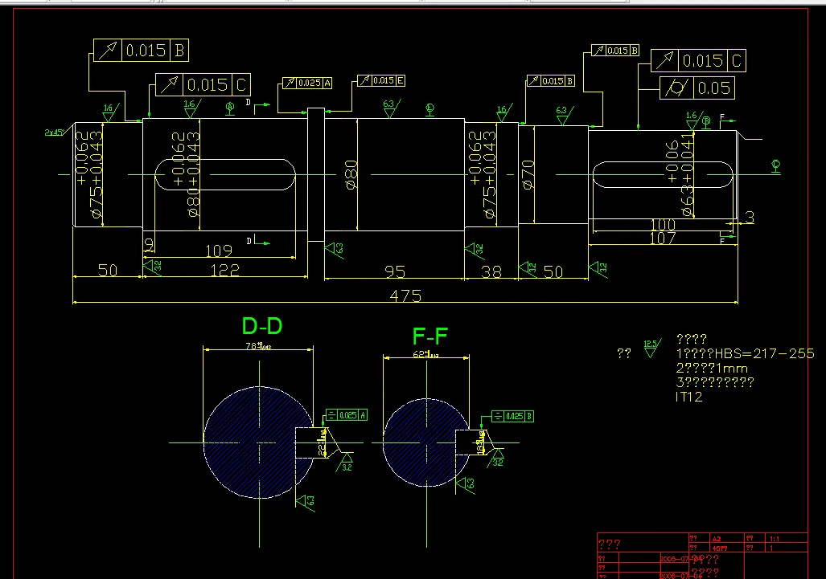826x579 pixels.
Task: Select the 2x45° chamfer note
Action: coord(55,132)
